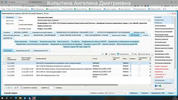
Task: Open 'Листки нетрудоспособности' link in favorites
Action: 164,29
